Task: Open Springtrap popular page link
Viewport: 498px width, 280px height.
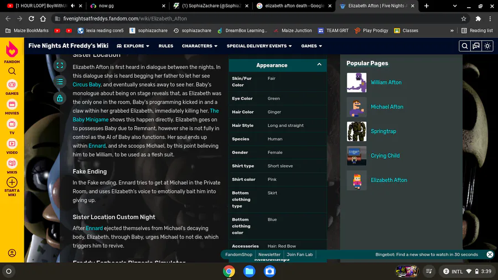Action: coord(383,132)
